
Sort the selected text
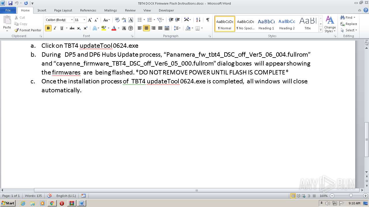(198, 20)
